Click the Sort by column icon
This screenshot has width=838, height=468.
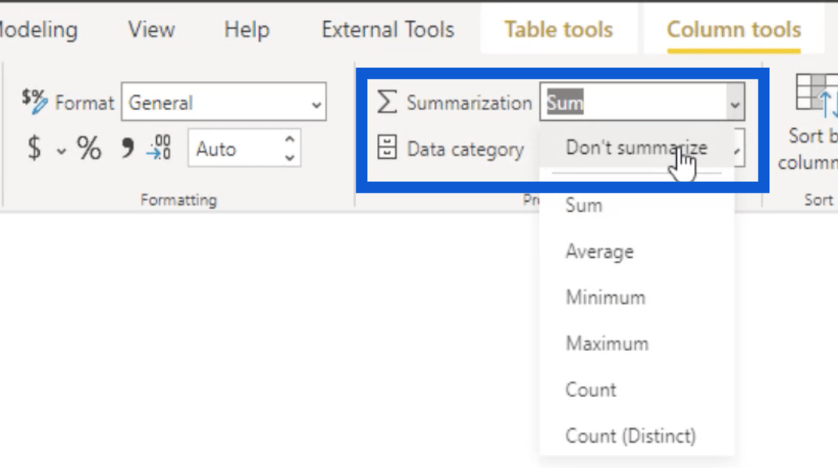(x=817, y=95)
